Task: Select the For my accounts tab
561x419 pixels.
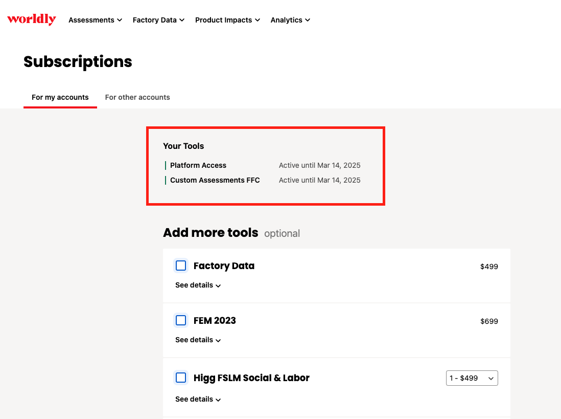Action: tap(60, 97)
